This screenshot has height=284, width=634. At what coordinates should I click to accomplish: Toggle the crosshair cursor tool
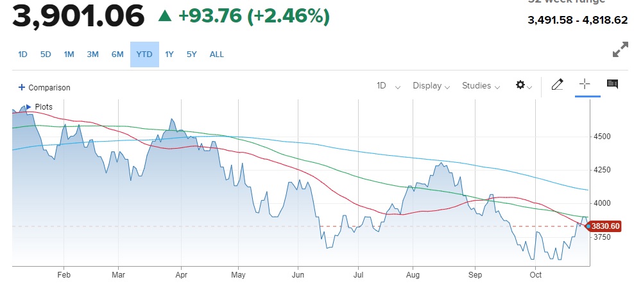click(585, 85)
